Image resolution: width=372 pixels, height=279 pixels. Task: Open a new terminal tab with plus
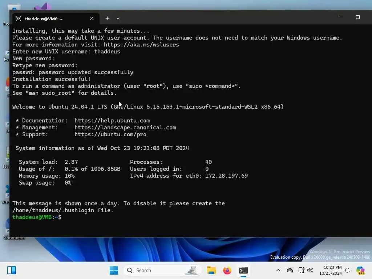tap(107, 19)
